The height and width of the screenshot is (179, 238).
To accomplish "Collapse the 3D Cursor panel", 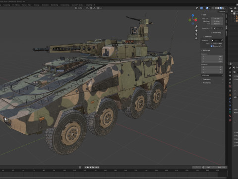I will [x=206, y=50].
